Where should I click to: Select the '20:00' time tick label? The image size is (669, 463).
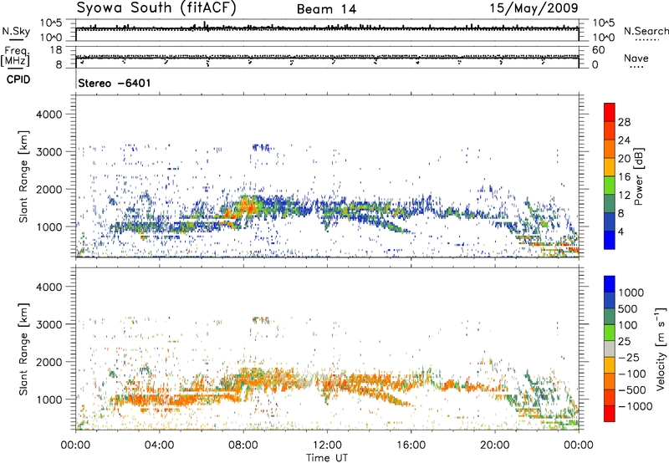click(x=495, y=445)
